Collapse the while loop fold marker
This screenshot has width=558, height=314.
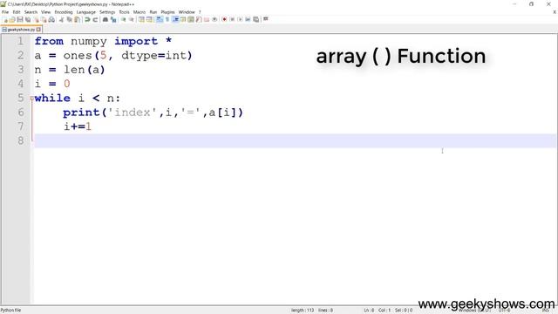[32, 99]
